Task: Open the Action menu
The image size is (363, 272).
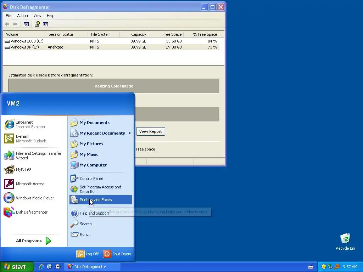Action: (22, 16)
